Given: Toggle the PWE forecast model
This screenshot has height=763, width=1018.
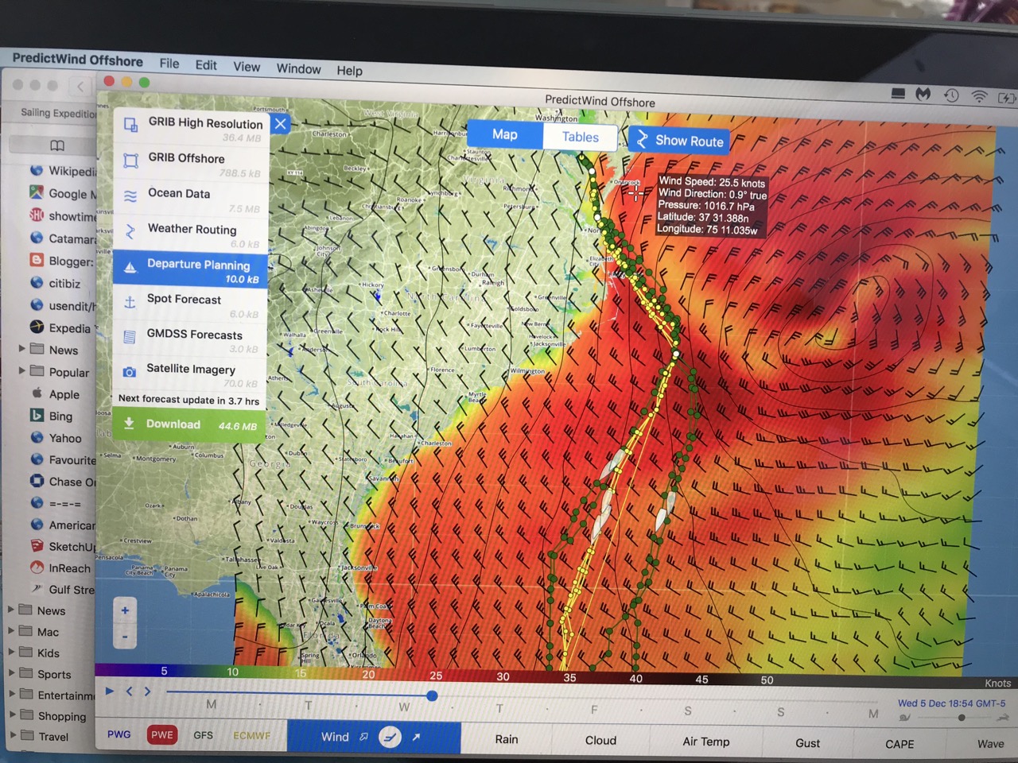Looking at the screenshot, I should pyautogui.click(x=161, y=734).
